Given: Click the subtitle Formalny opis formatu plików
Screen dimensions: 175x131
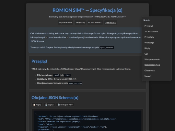Looking at the screenshot, I should click(x=87, y=17).
